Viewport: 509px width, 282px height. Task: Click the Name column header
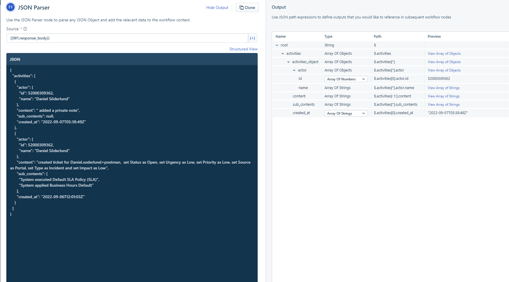pyautogui.click(x=280, y=36)
